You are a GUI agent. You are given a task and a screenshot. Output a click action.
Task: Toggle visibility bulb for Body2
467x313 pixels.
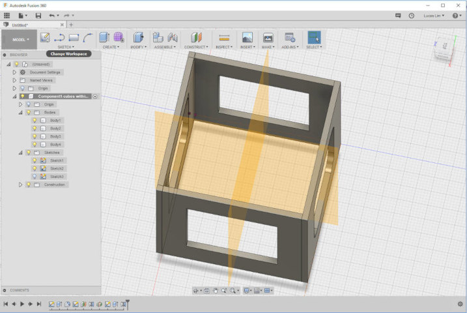(x=35, y=128)
